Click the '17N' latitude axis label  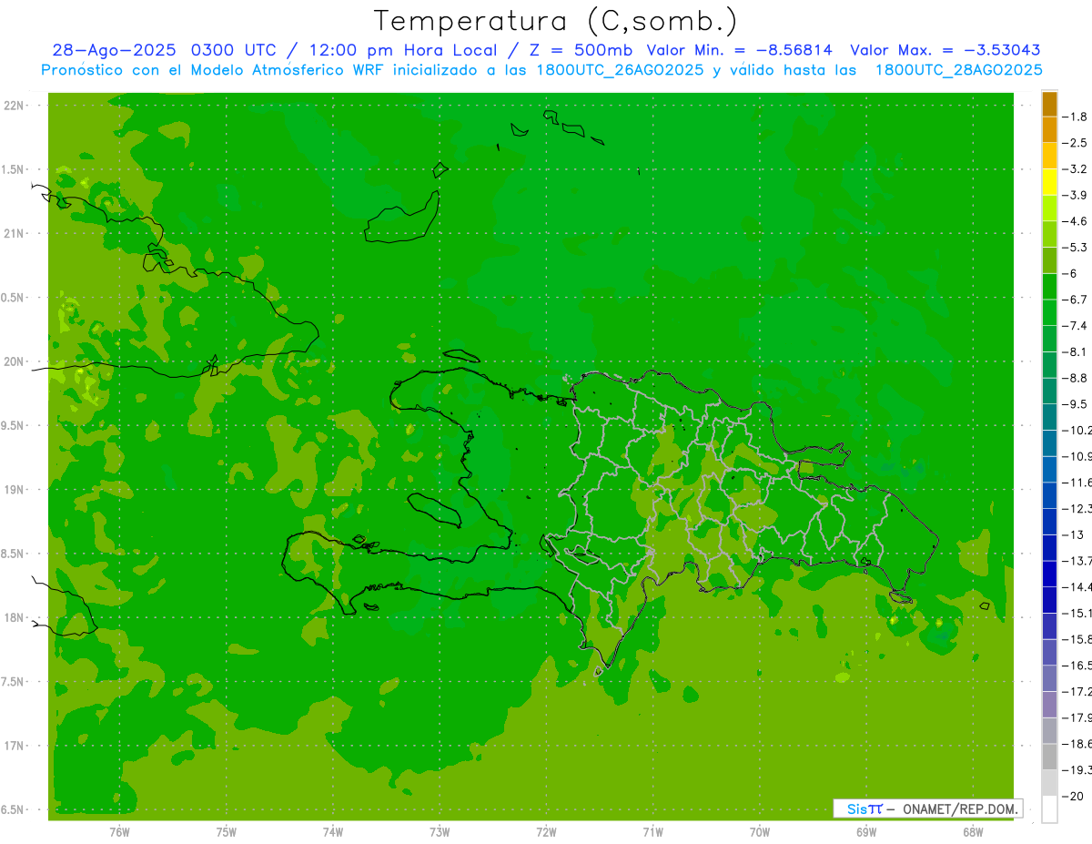pos(14,746)
